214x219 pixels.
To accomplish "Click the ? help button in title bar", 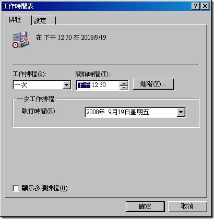I will pos(196,6).
